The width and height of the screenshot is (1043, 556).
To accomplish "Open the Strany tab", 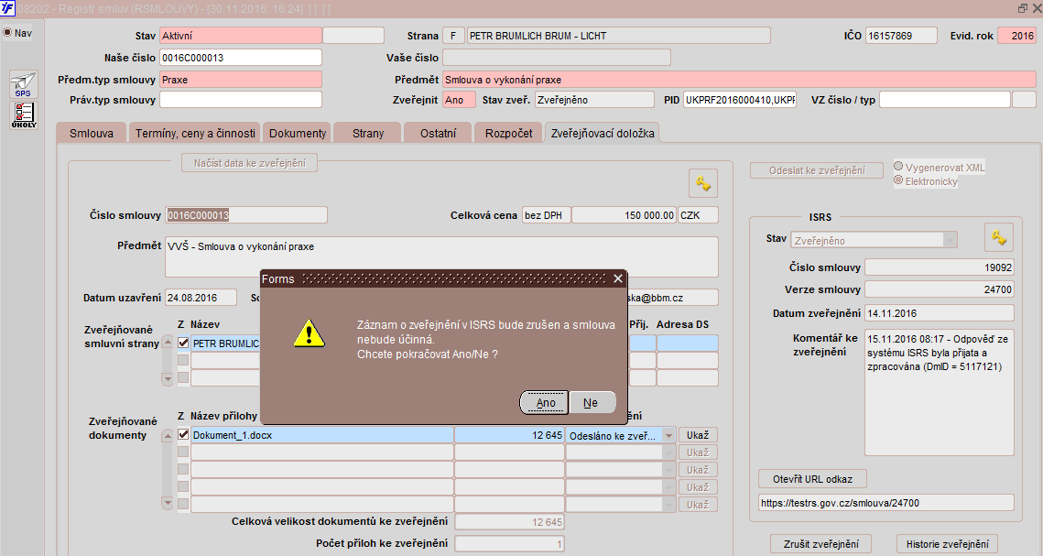I will [368, 133].
